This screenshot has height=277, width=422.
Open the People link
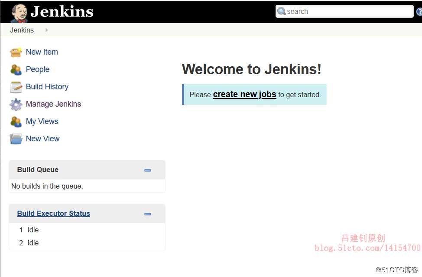[x=37, y=69]
